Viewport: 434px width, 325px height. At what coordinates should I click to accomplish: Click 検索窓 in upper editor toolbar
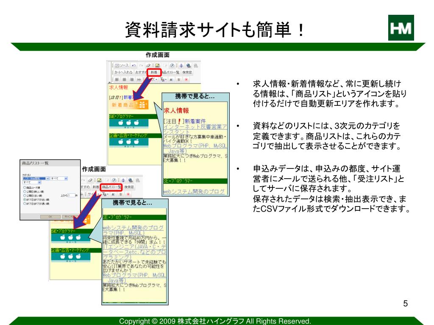pos(187,72)
